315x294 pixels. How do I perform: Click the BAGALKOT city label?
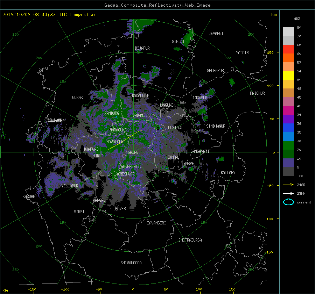pos(140,96)
